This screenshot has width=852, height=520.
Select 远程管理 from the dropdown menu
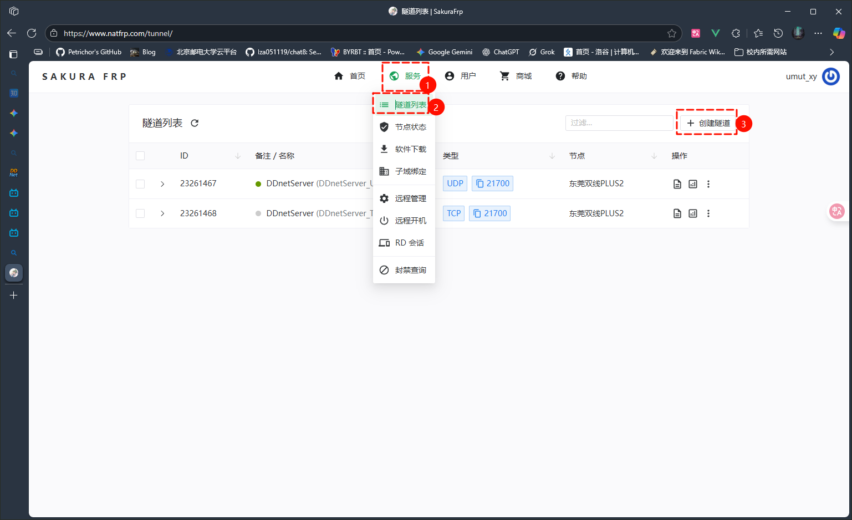tap(404, 198)
